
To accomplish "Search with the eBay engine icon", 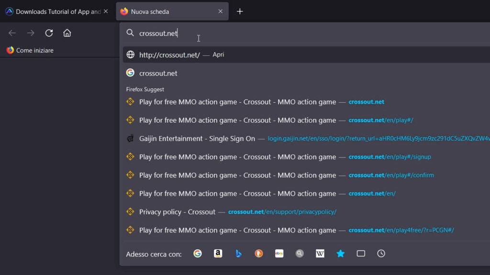I will click(x=279, y=254).
